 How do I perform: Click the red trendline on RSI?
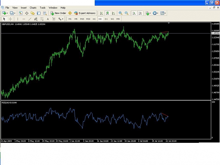pos(165,115)
